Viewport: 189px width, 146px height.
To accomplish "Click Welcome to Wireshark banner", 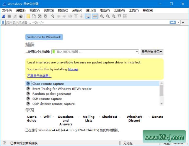I will click(x=44, y=37).
